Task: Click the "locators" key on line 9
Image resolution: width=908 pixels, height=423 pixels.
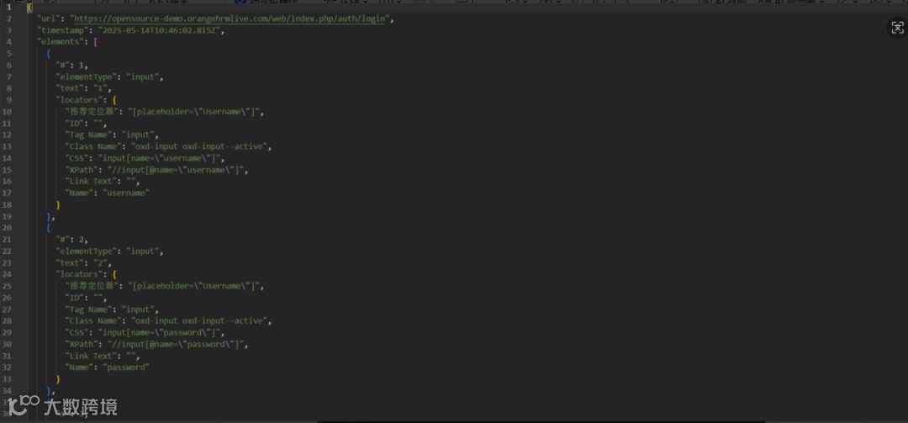Action: coord(79,100)
